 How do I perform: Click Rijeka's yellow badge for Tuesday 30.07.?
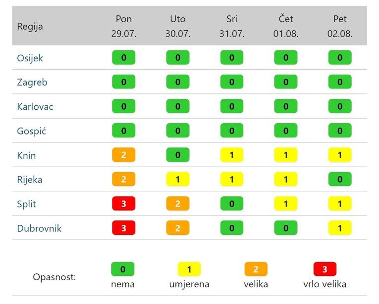(x=178, y=179)
